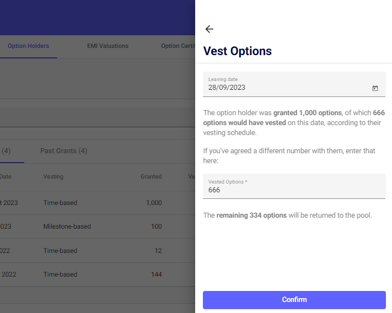This screenshot has width=392, height=313.
Task: Click the Vest Options heading
Action: click(237, 51)
